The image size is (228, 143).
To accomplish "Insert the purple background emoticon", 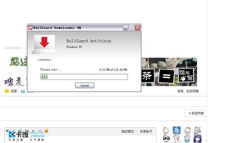I will pyautogui.click(x=198, y=139).
